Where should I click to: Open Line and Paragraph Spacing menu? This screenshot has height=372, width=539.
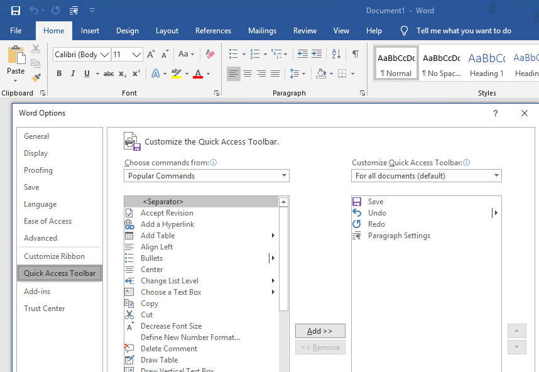[297, 74]
